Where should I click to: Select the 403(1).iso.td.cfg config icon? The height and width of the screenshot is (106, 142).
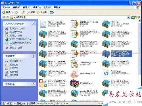pyautogui.click(x=75, y=24)
